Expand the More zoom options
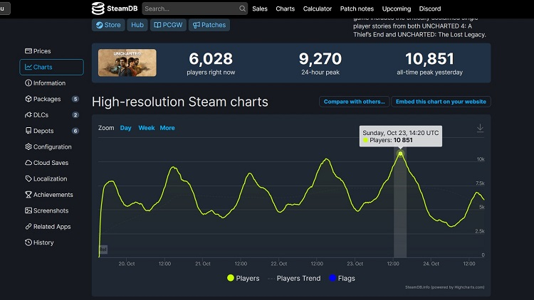The image size is (534, 300). pyautogui.click(x=167, y=128)
